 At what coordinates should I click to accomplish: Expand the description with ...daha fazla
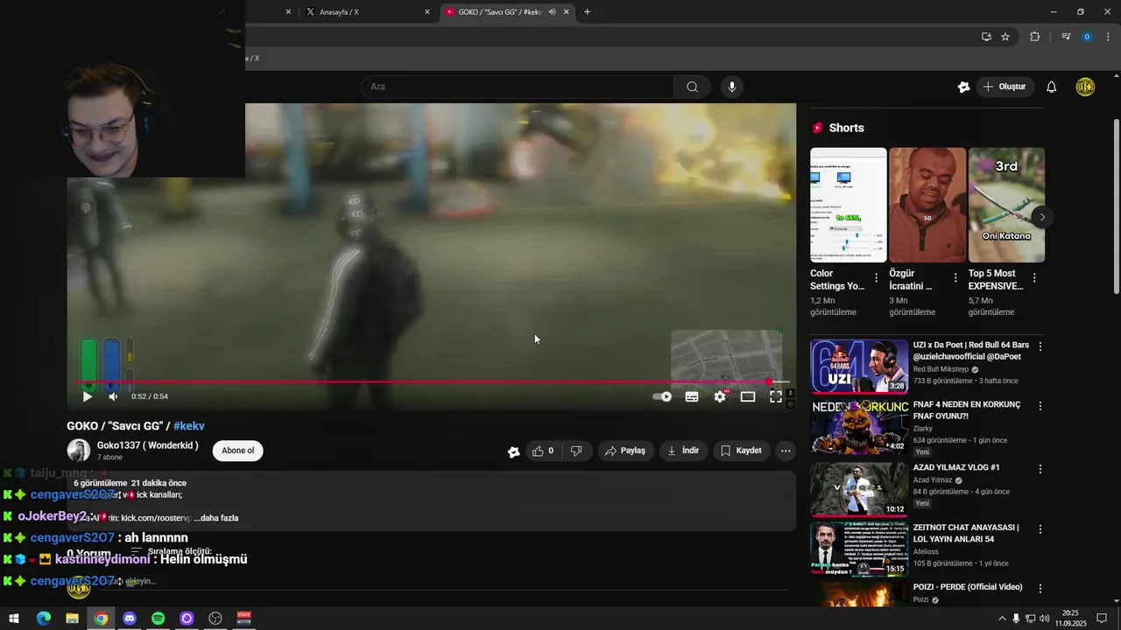(x=216, y=518)
